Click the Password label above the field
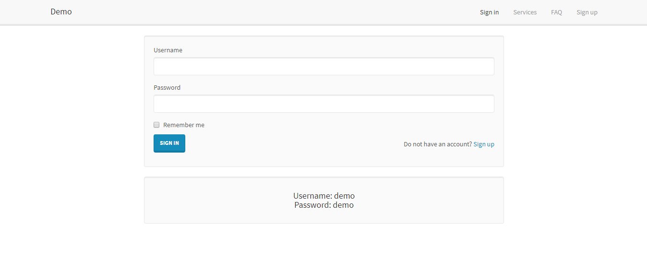647x273 pixels. tap(167, 88)
